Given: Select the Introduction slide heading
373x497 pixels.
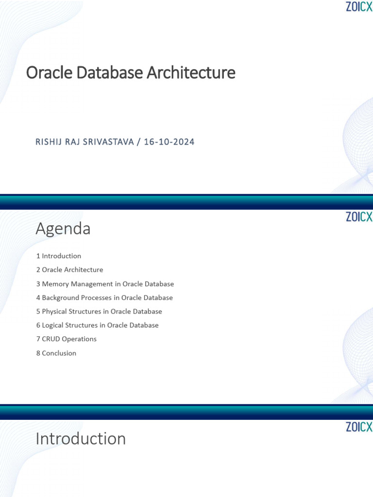Looking at the screenshot, I should (81, 439).
